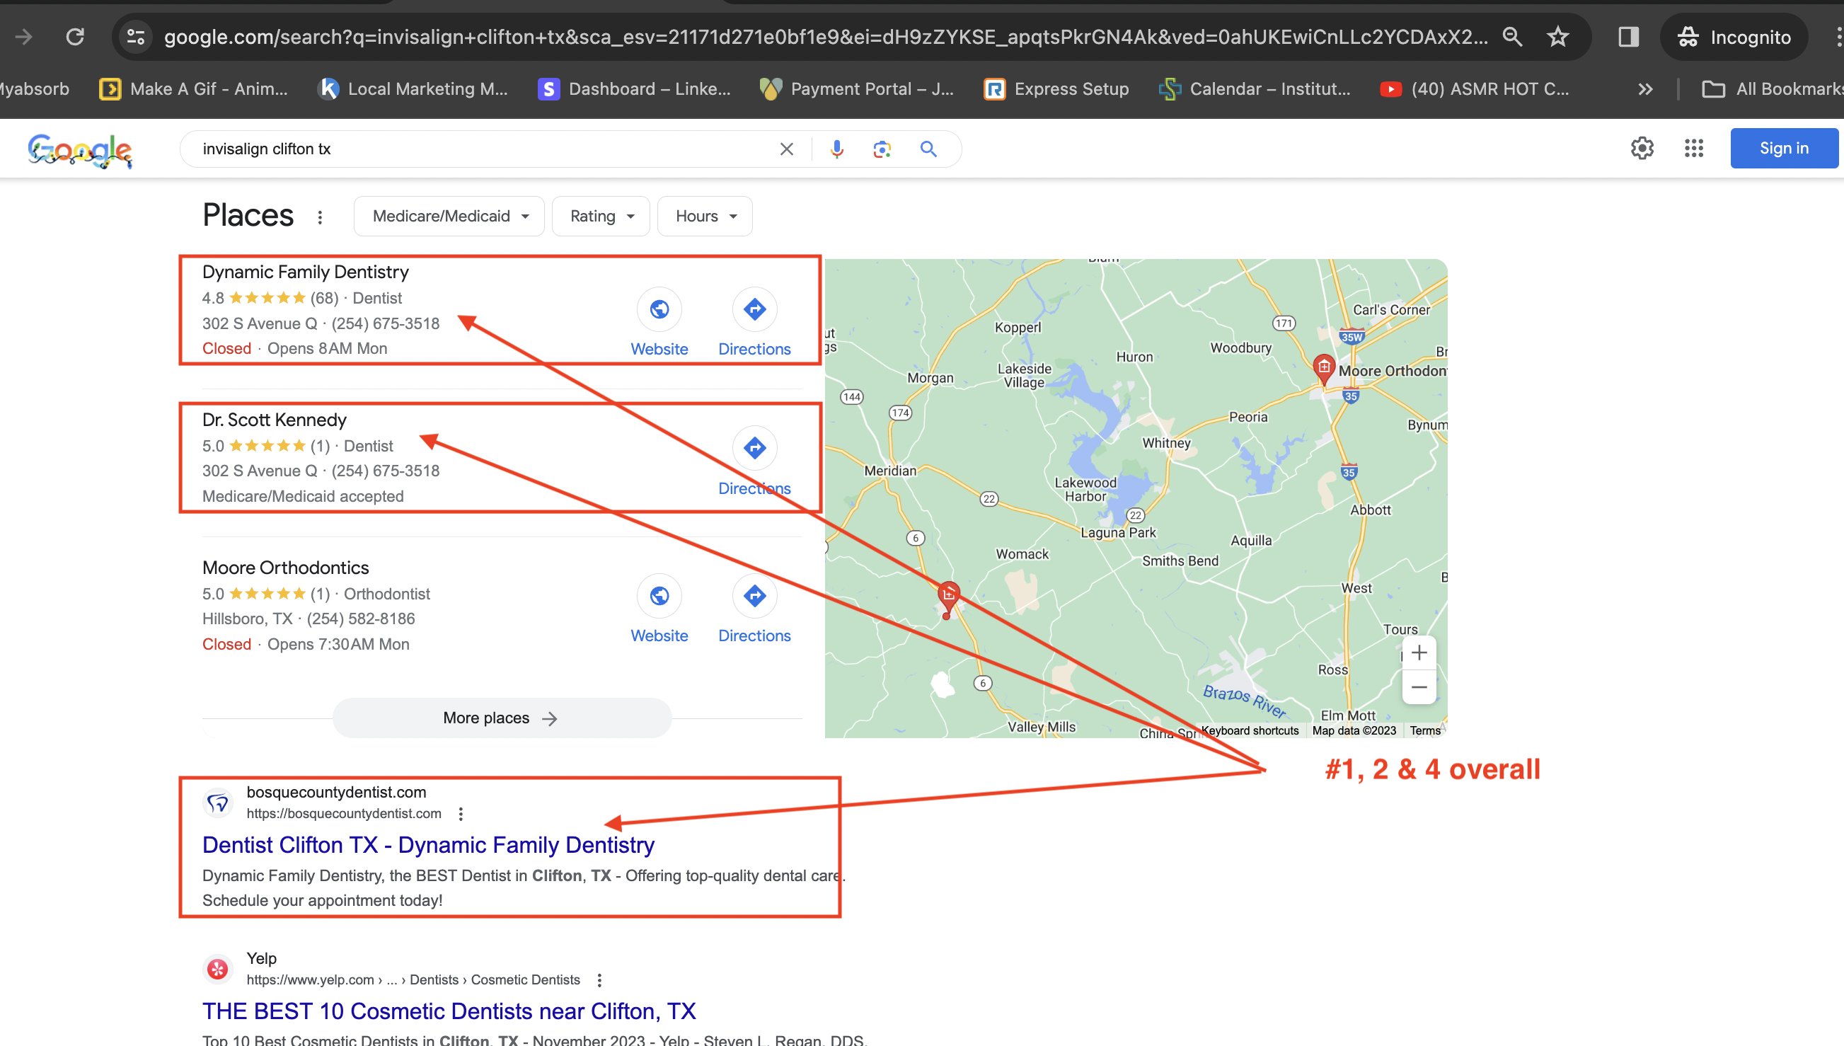Open options for bosquecountydentist.com result
The height and width of the screenshot is (1046, 1844).
[461, 814]
